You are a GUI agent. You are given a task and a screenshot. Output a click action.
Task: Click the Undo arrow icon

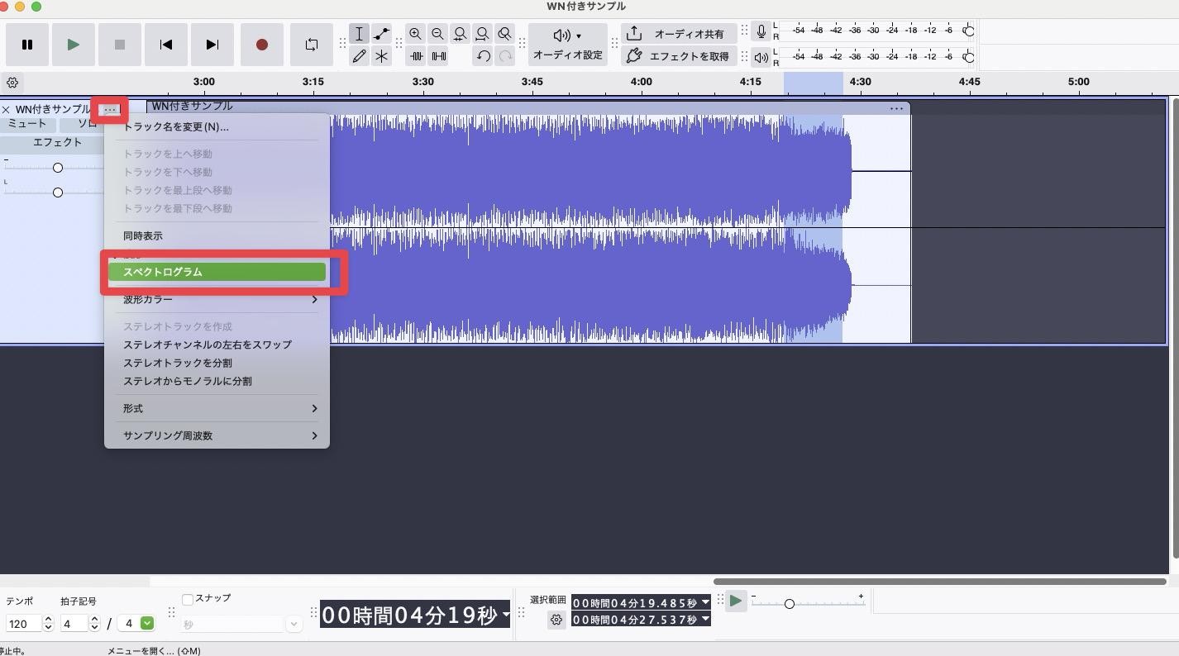point(483,56)
